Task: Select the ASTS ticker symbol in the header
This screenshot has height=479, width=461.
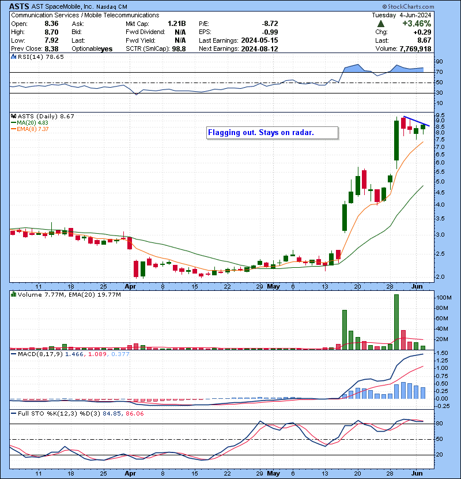Action: pos(19,6)
